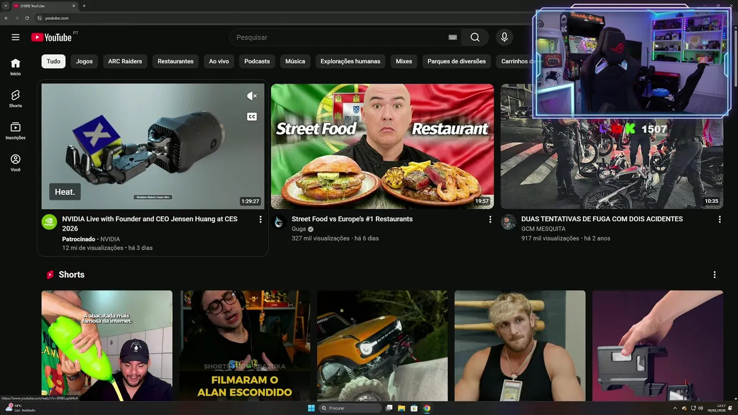
Task: Click the red Shorts section icon
Action: [x=50, y=275]
